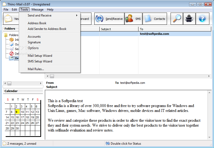Click the status bar globe status icon

pos(108,143)
